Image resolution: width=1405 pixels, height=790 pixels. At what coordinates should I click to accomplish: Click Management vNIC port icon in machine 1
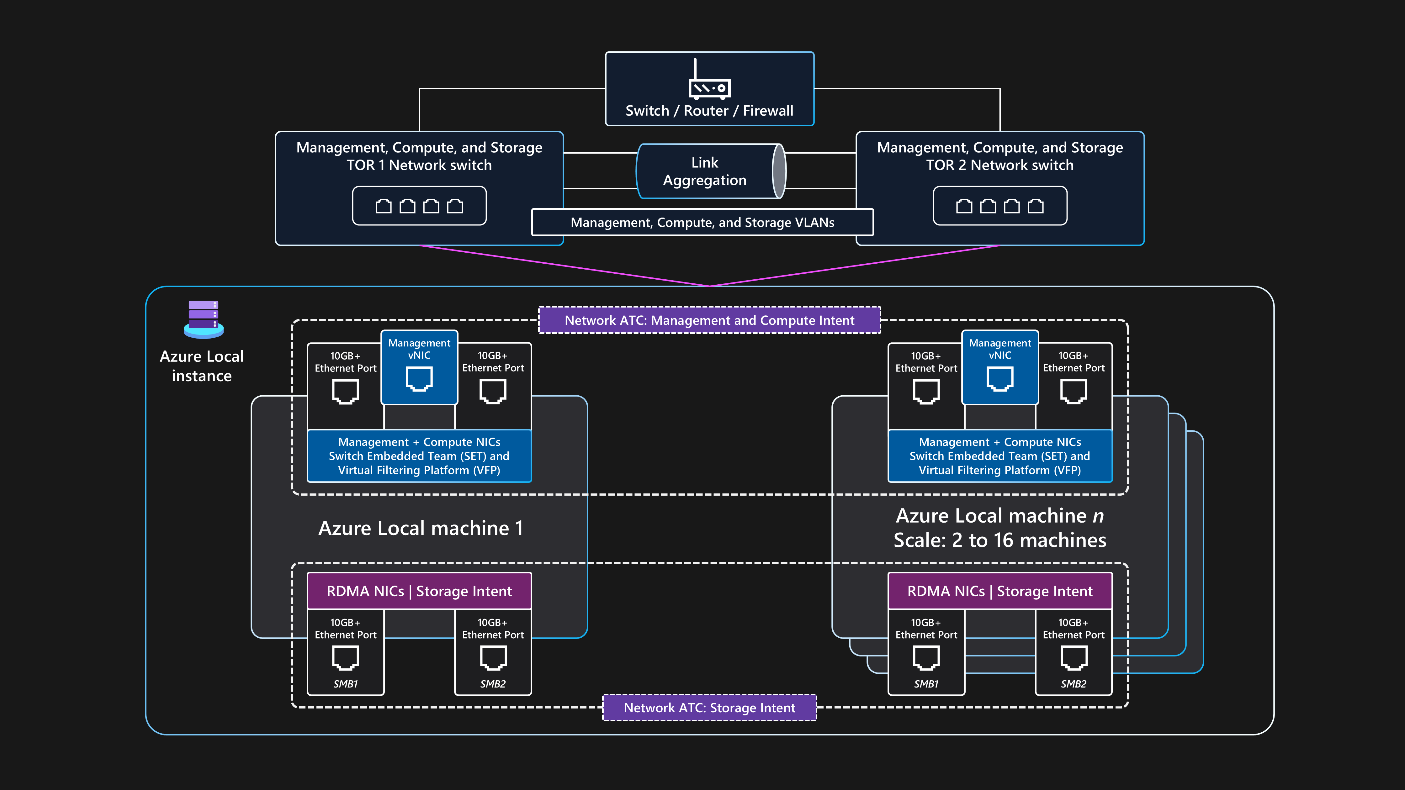[x=419, y=379]
